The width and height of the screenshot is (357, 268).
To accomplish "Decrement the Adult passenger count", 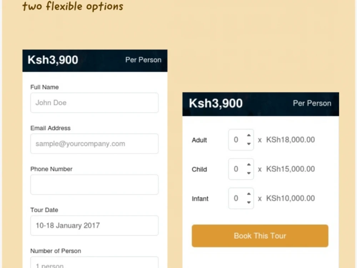I will (248, 144).
